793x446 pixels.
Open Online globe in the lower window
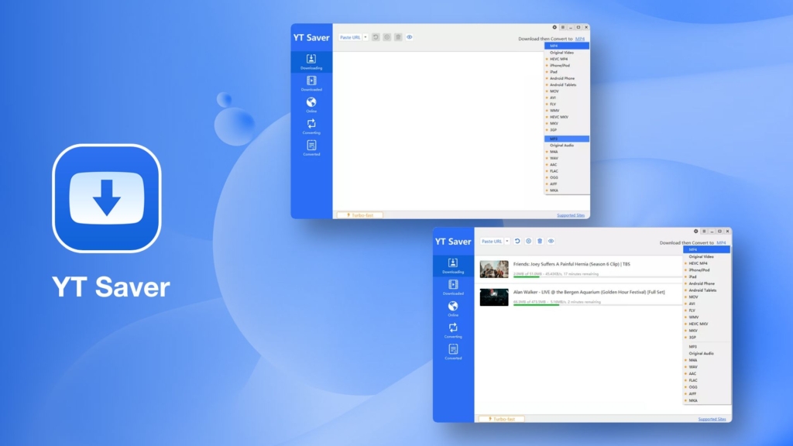pos(452,309)
